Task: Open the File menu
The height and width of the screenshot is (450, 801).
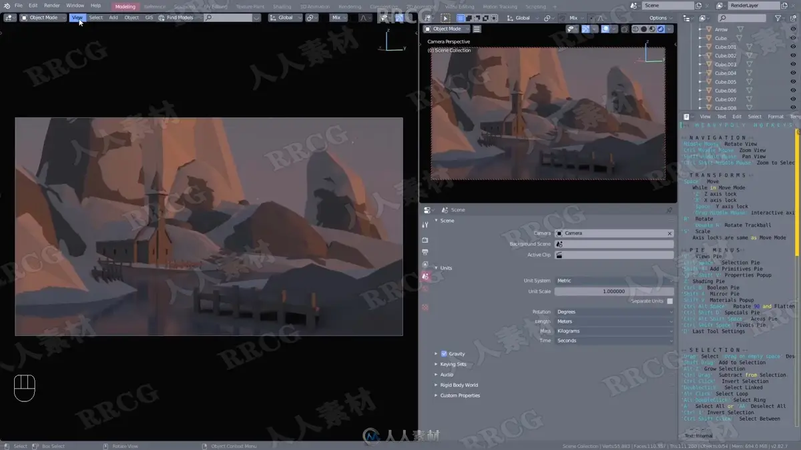Action: point(19,5)
